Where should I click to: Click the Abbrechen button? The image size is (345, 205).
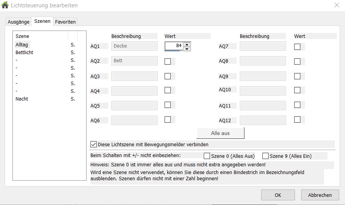pyautogui.click(x=320, y=195)
